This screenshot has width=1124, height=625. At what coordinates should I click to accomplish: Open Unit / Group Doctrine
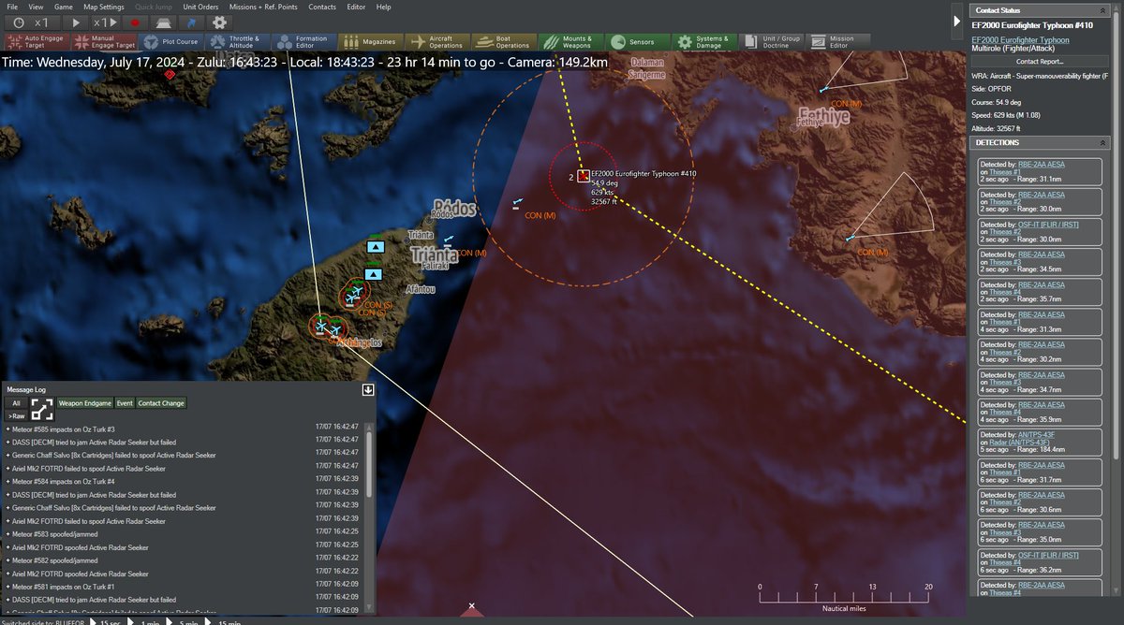pyautogui.click(x=769, y=42)
